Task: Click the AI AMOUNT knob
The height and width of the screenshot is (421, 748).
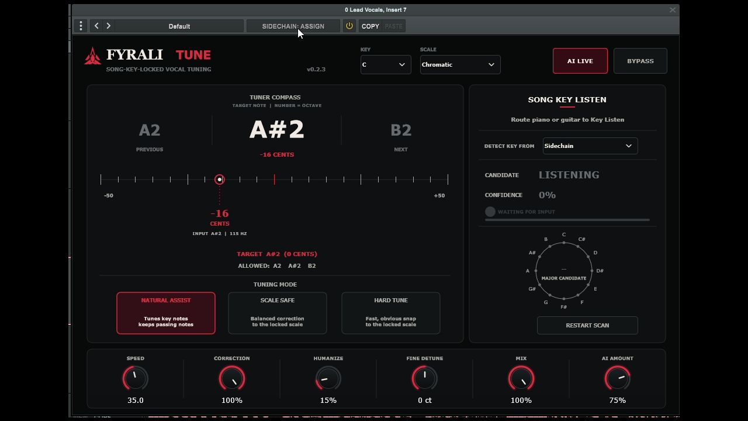Action: pos(618,378)
